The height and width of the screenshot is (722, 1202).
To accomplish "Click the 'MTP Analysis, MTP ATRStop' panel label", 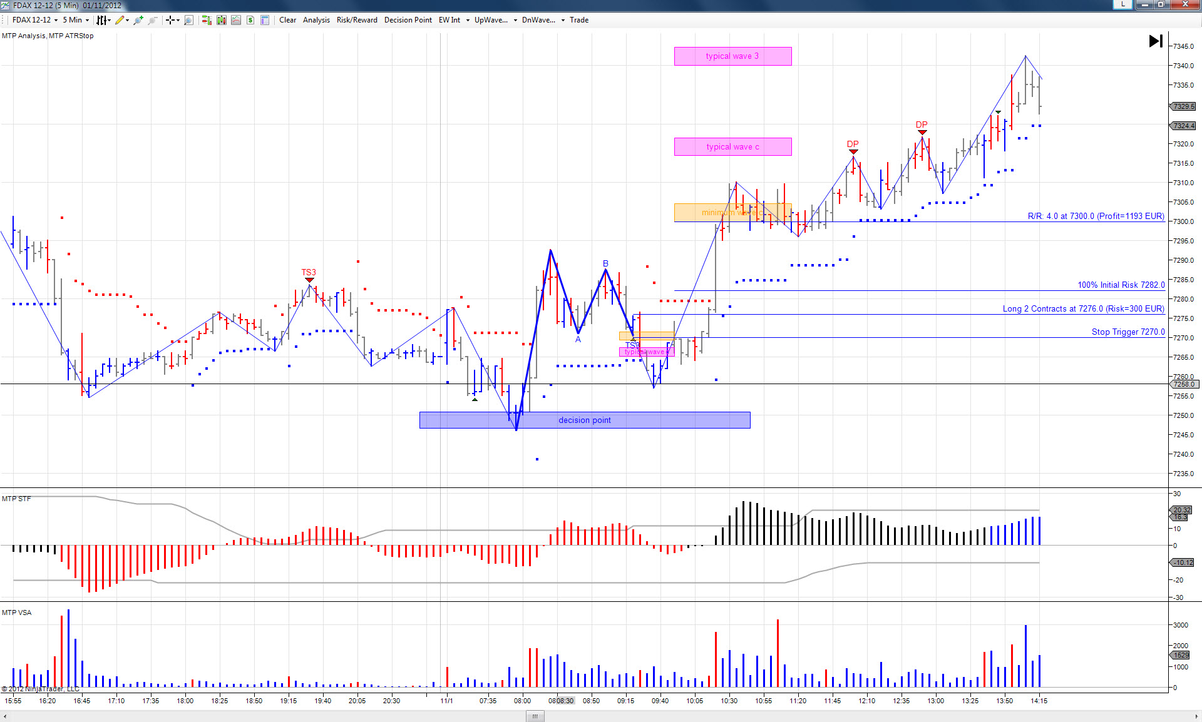I will (x=48, y=36).
